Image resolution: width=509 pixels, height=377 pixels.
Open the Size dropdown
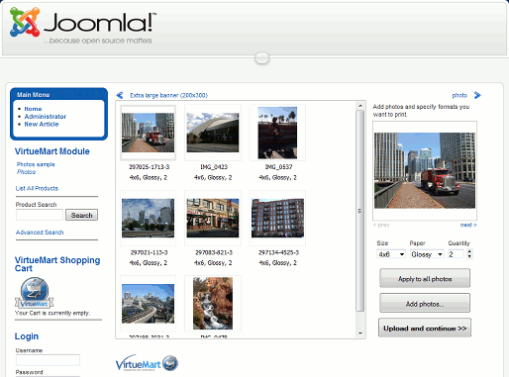391,254
